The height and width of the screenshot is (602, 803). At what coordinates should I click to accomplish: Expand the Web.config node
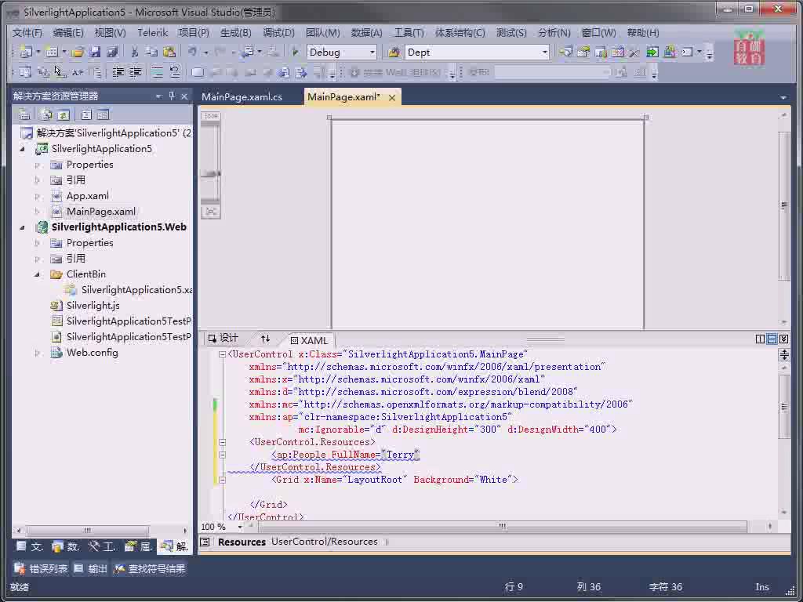(x=37, y=353)
